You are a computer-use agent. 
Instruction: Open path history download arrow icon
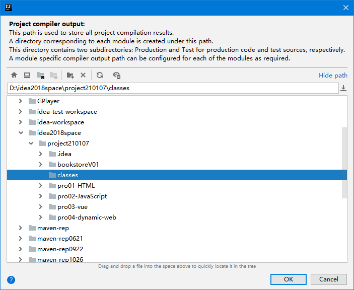(x=343, y=88)
